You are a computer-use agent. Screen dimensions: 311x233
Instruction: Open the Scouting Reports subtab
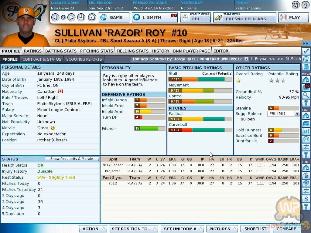click(84, 59)
